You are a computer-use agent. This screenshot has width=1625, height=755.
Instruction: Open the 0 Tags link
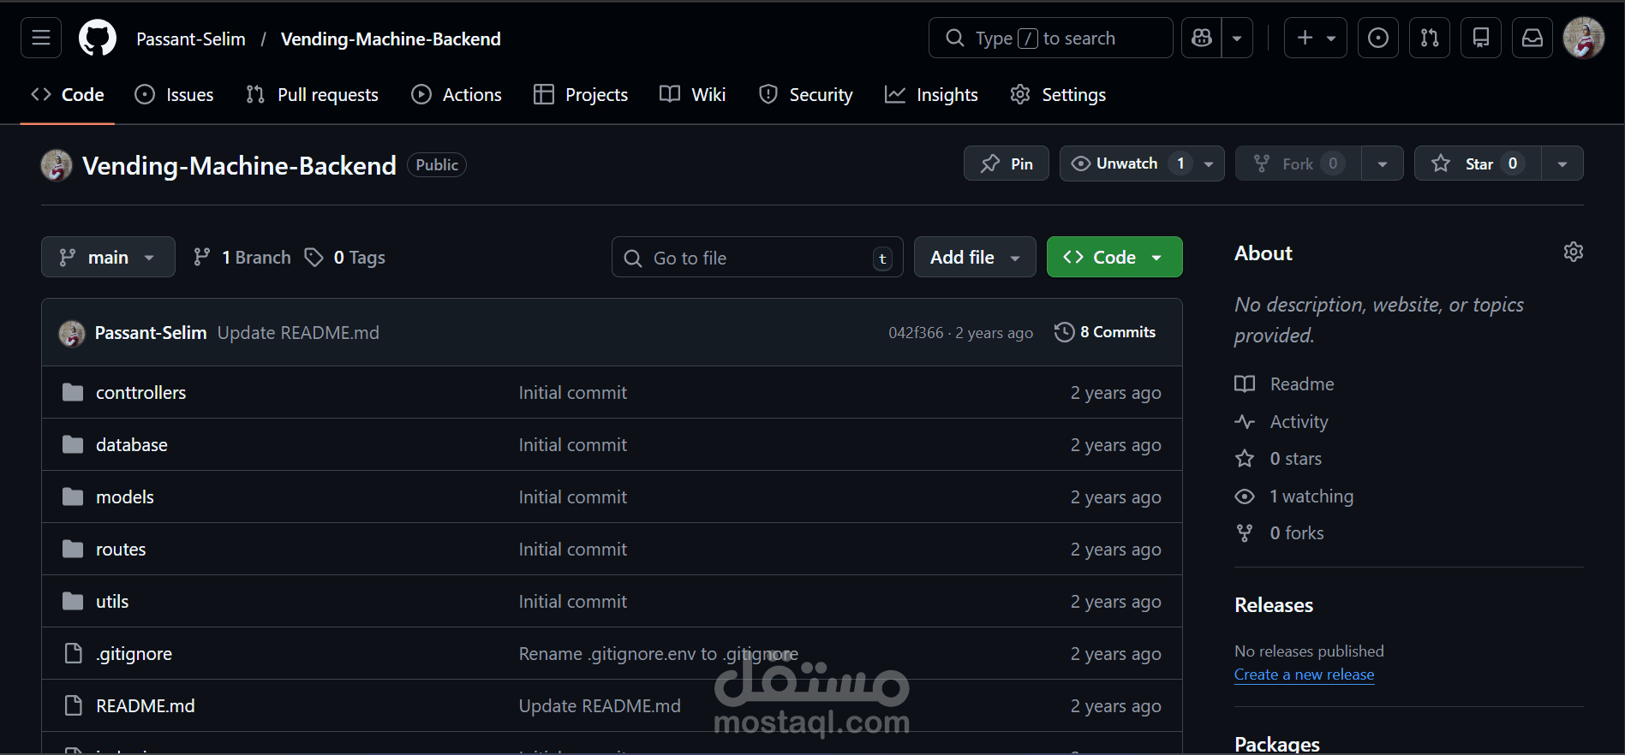coord(344,257)
